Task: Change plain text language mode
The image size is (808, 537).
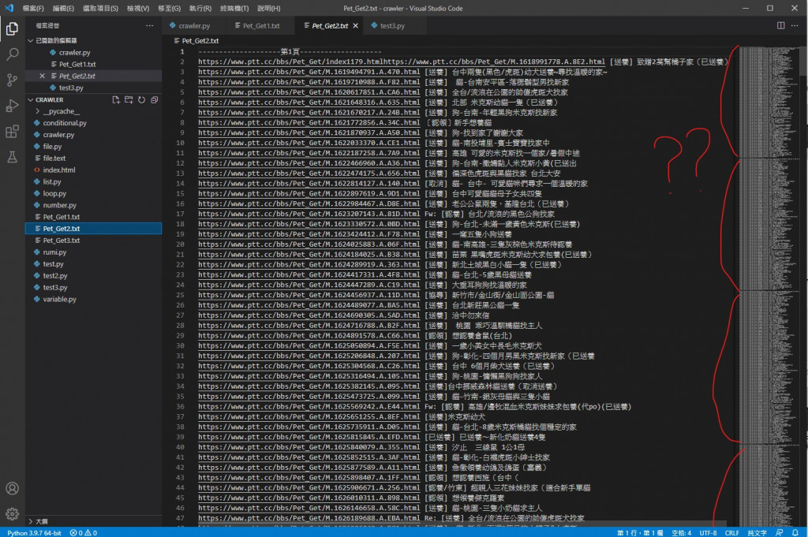Action: tap(757, 533)
